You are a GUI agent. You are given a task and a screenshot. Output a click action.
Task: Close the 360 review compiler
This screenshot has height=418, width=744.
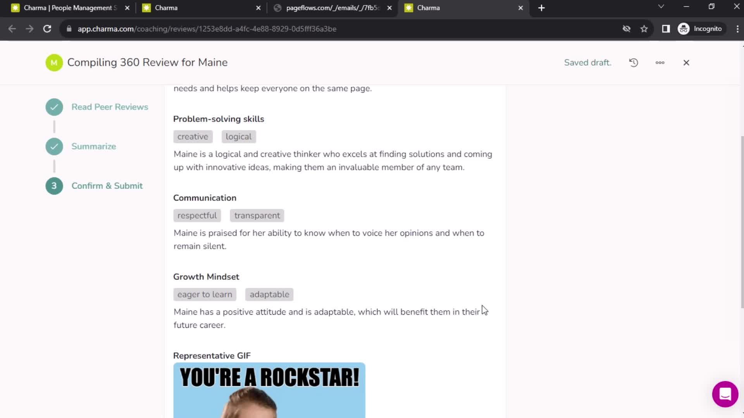(x=686, y=63)
